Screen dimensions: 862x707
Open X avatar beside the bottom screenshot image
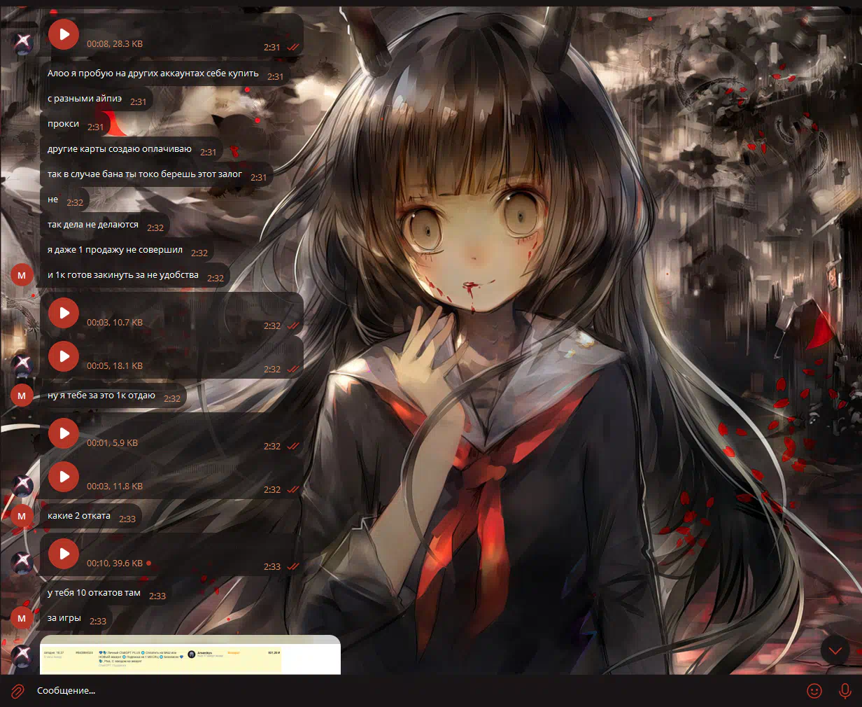point(22,656)
